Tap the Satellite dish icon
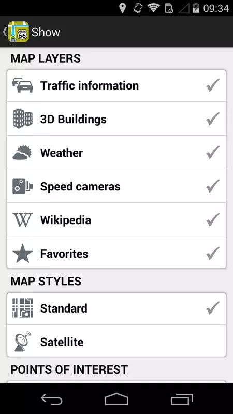Screen dimensions: 233x414 [22, 342]
